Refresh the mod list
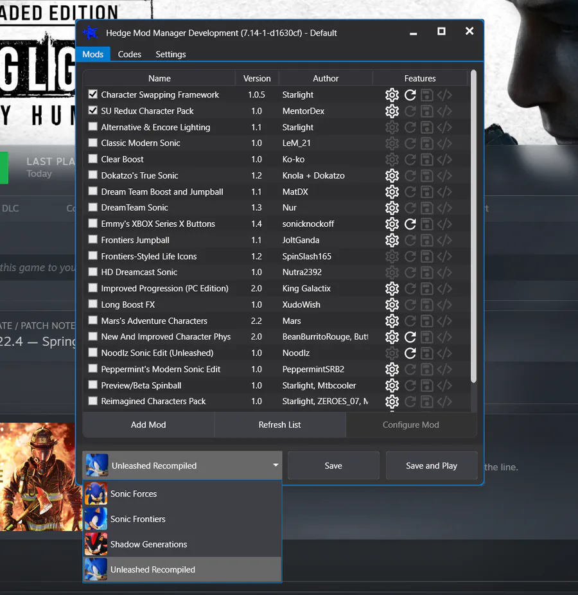This screenshot has width=578, height=595. (x=280, y=425)
